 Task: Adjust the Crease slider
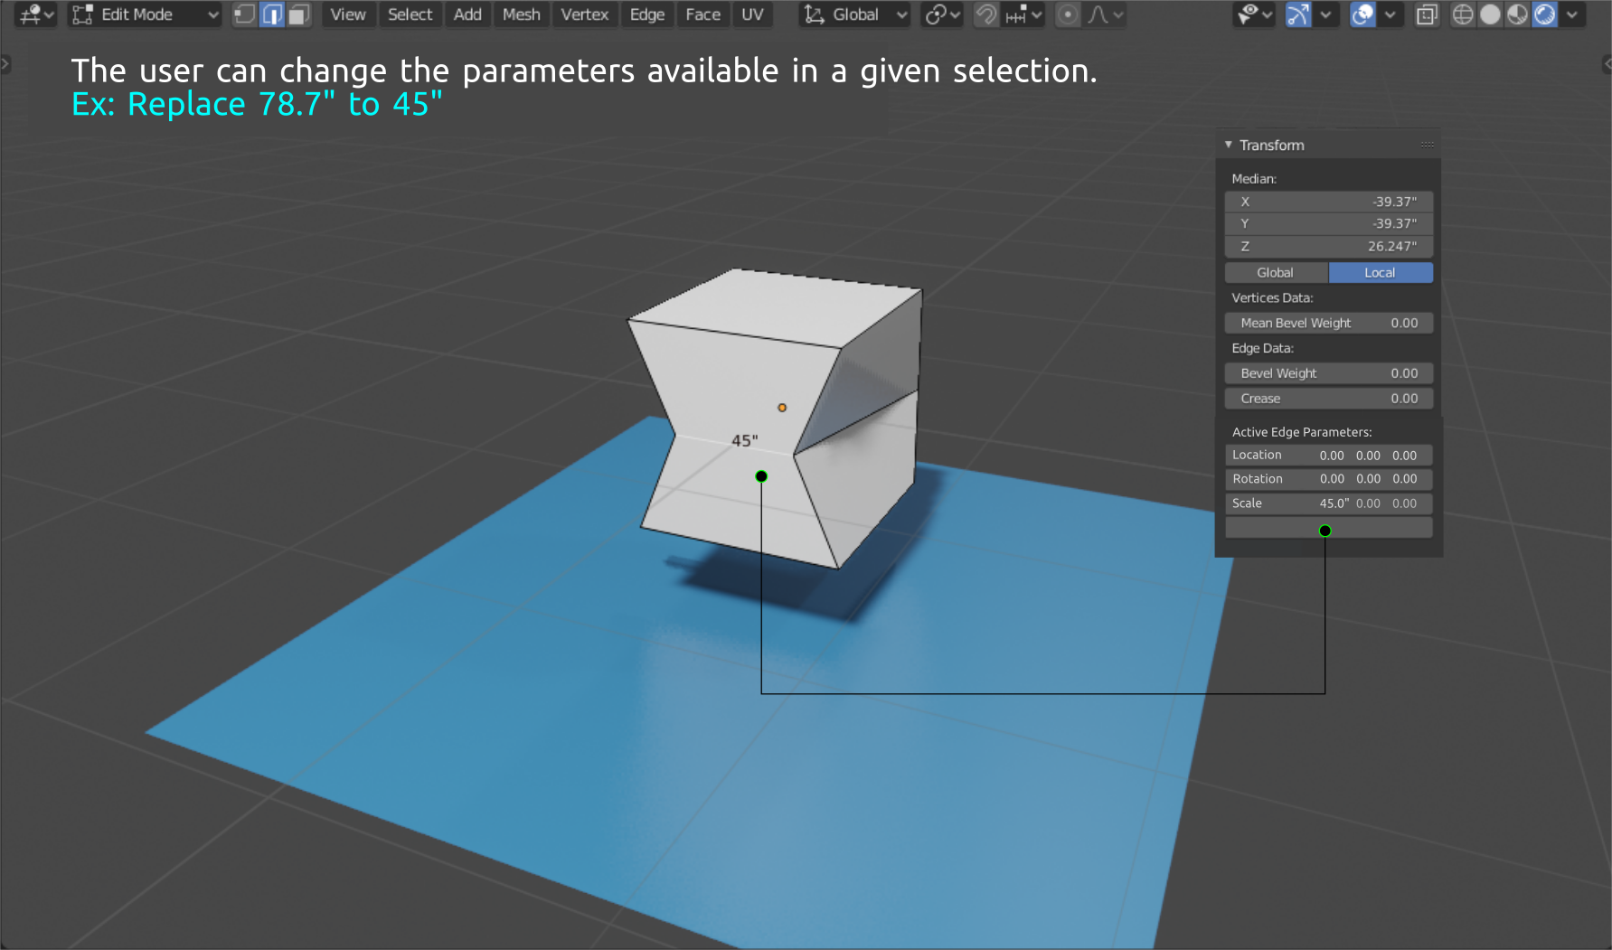[x=1328, y=399]
